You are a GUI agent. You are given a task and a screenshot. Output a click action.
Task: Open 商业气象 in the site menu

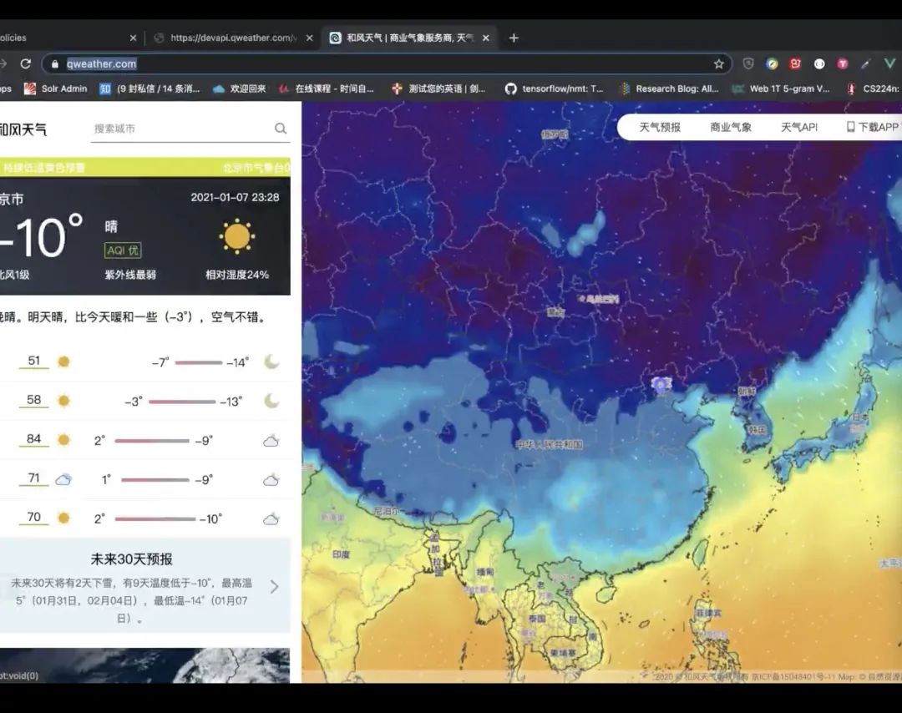coord(731,127)
